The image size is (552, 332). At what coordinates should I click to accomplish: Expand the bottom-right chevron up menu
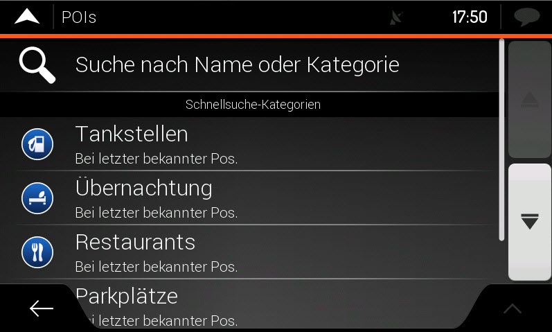tap(513, 309)
